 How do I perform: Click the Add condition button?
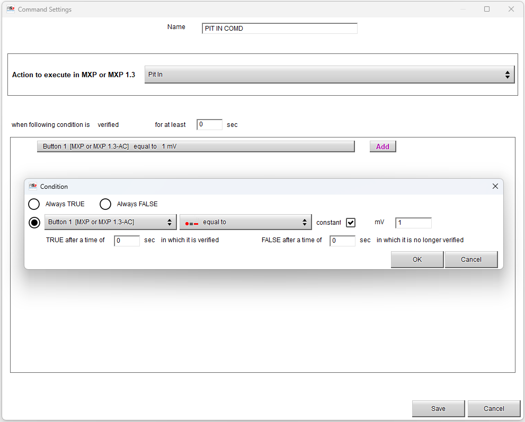(x=382, y=146)
